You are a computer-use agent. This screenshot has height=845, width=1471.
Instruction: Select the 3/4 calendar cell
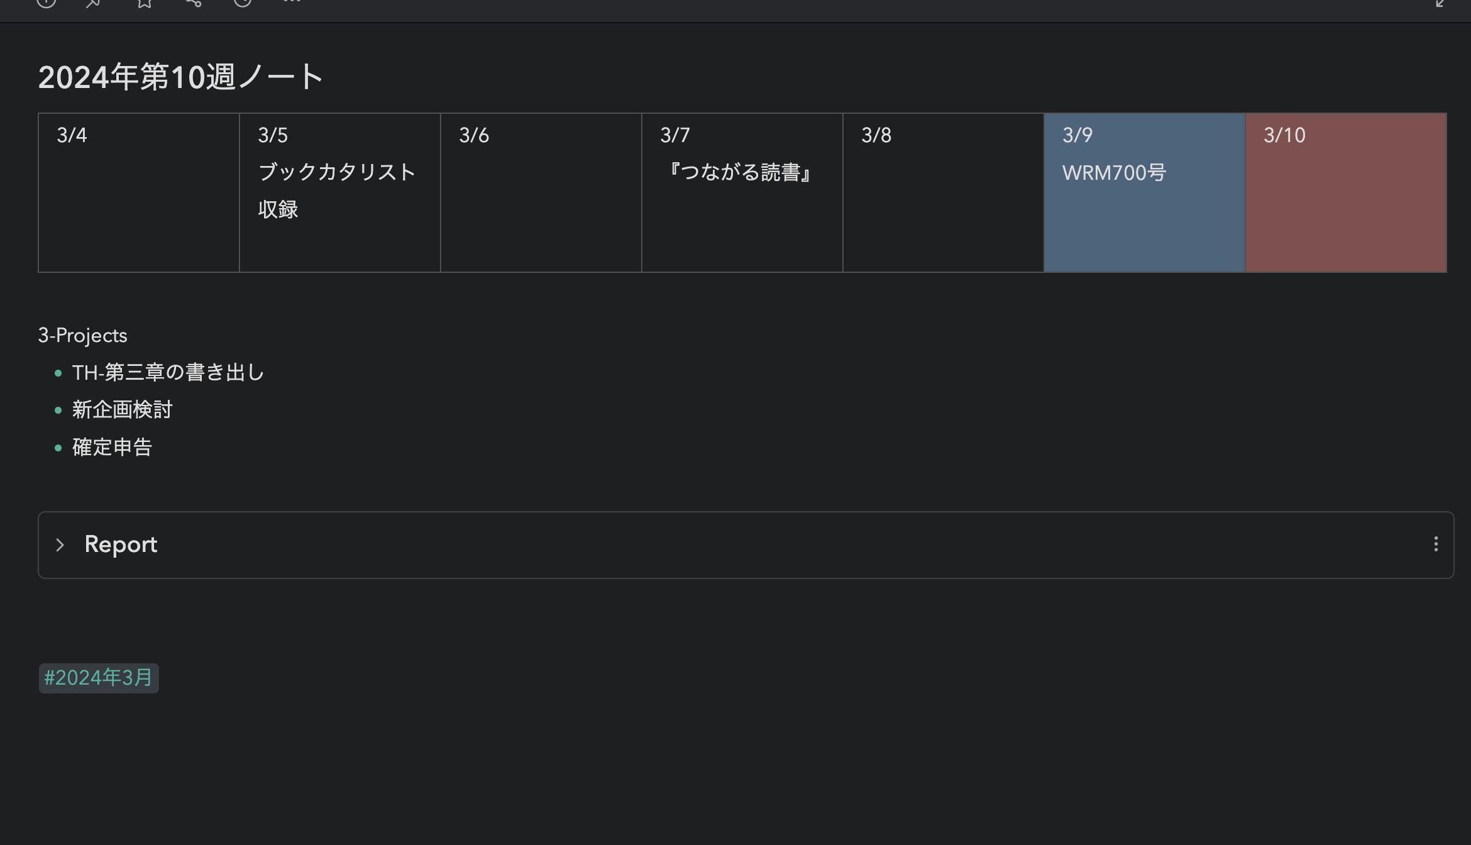click(x=138, y=192)
